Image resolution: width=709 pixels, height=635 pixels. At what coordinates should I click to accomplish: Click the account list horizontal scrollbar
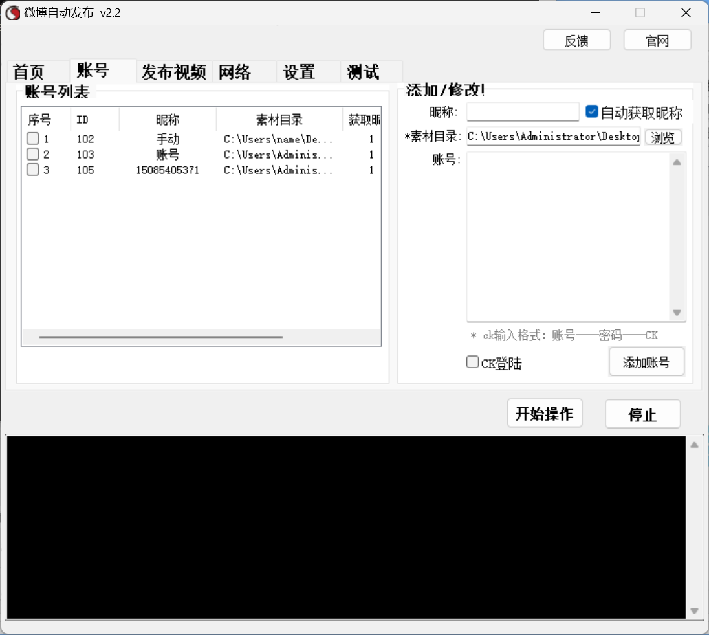160,337
